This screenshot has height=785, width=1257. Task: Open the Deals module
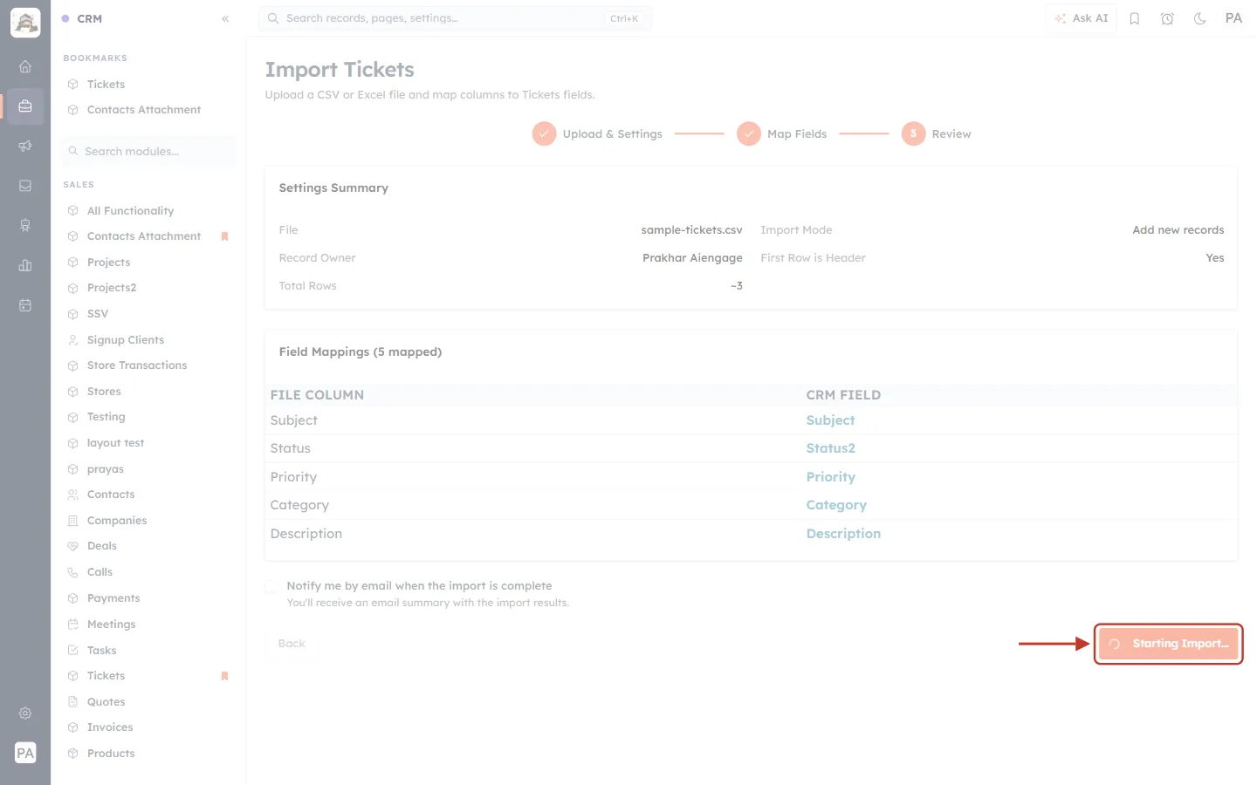pos(102,546)
